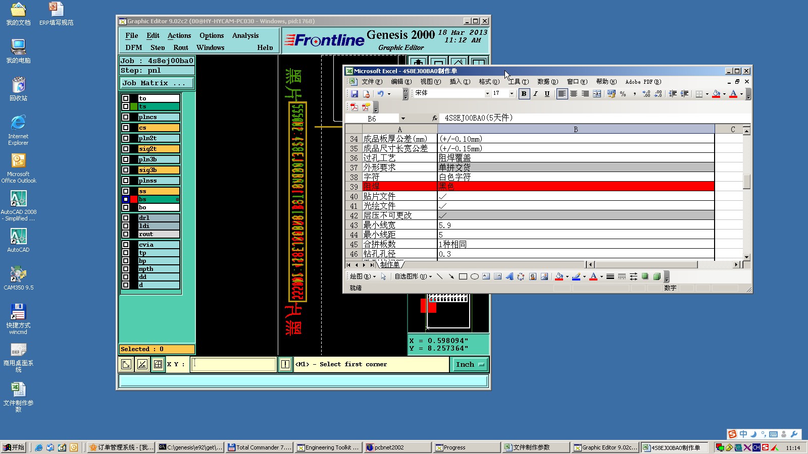This screenshot has height=454, width=808.
Task: Open the font size dropdown in Excel
Action: 512,94
